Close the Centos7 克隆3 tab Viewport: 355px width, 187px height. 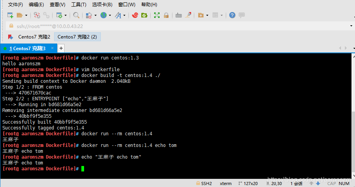click(52, 48)
